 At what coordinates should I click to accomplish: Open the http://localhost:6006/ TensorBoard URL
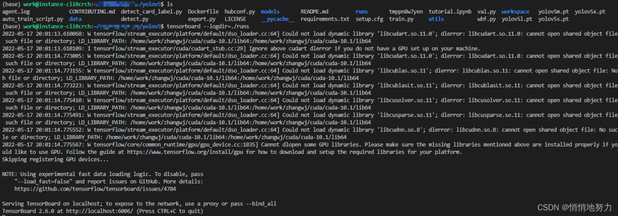pyautogui.click(x=100, y=211)
